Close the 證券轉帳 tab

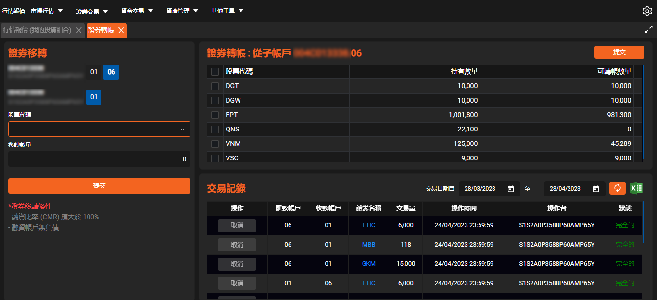(121, 30)
